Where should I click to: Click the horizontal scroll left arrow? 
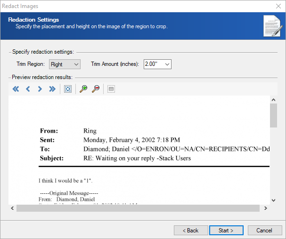pos(12,208)
